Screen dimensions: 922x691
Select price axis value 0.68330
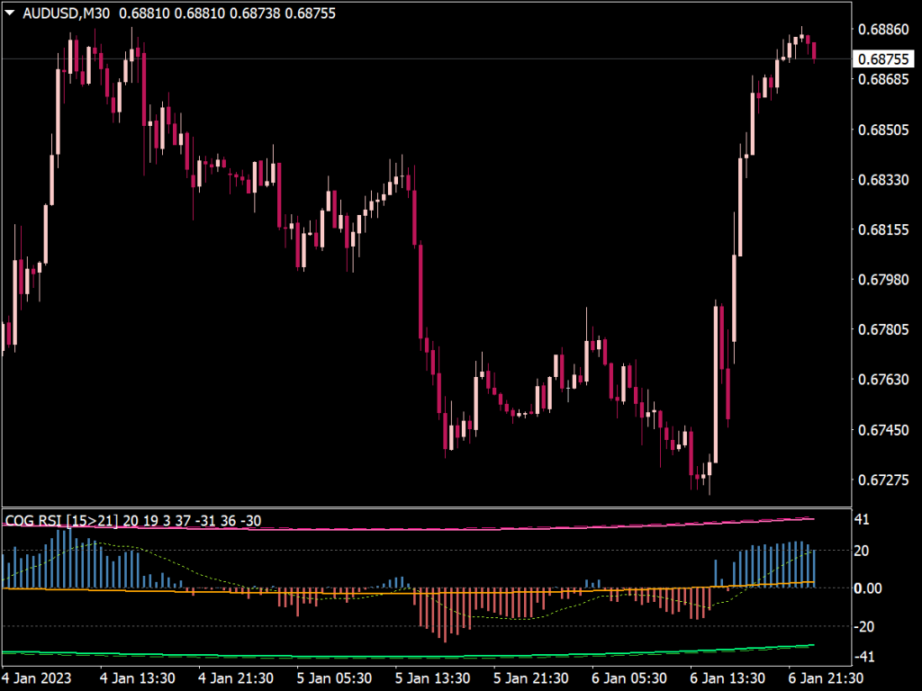pyautogui.click(x=883, y=179)
